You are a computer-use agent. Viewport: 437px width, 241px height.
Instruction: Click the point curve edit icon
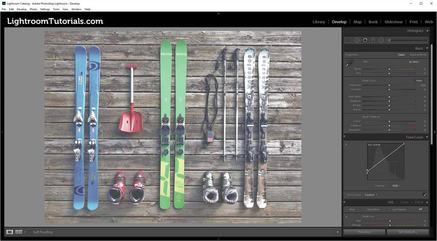(425, 195)
